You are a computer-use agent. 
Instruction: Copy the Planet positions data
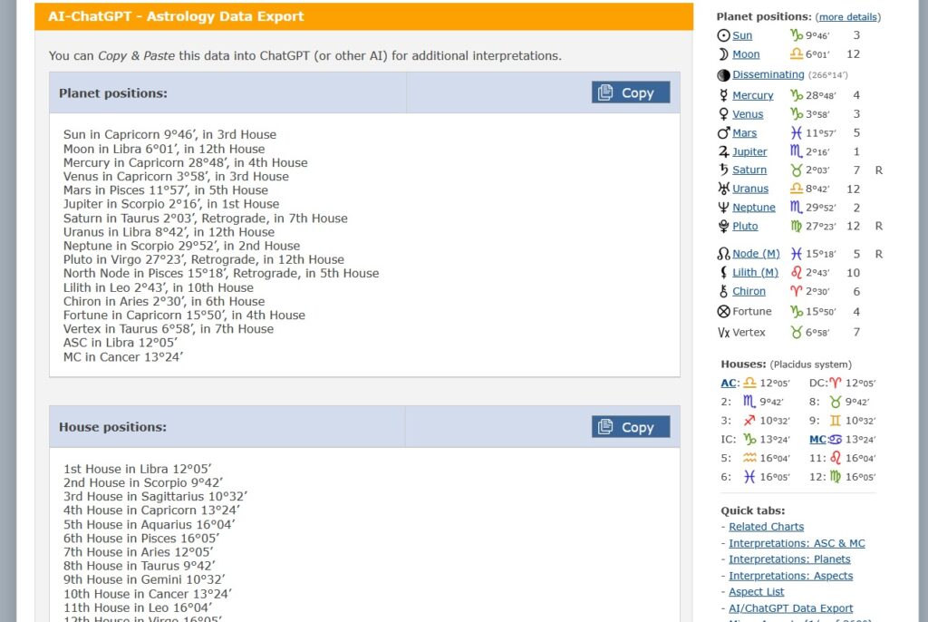631,92
